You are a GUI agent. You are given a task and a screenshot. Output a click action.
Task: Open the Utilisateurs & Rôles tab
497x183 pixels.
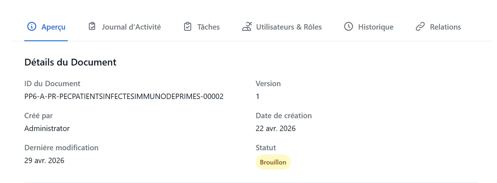(x=282, y=27)
